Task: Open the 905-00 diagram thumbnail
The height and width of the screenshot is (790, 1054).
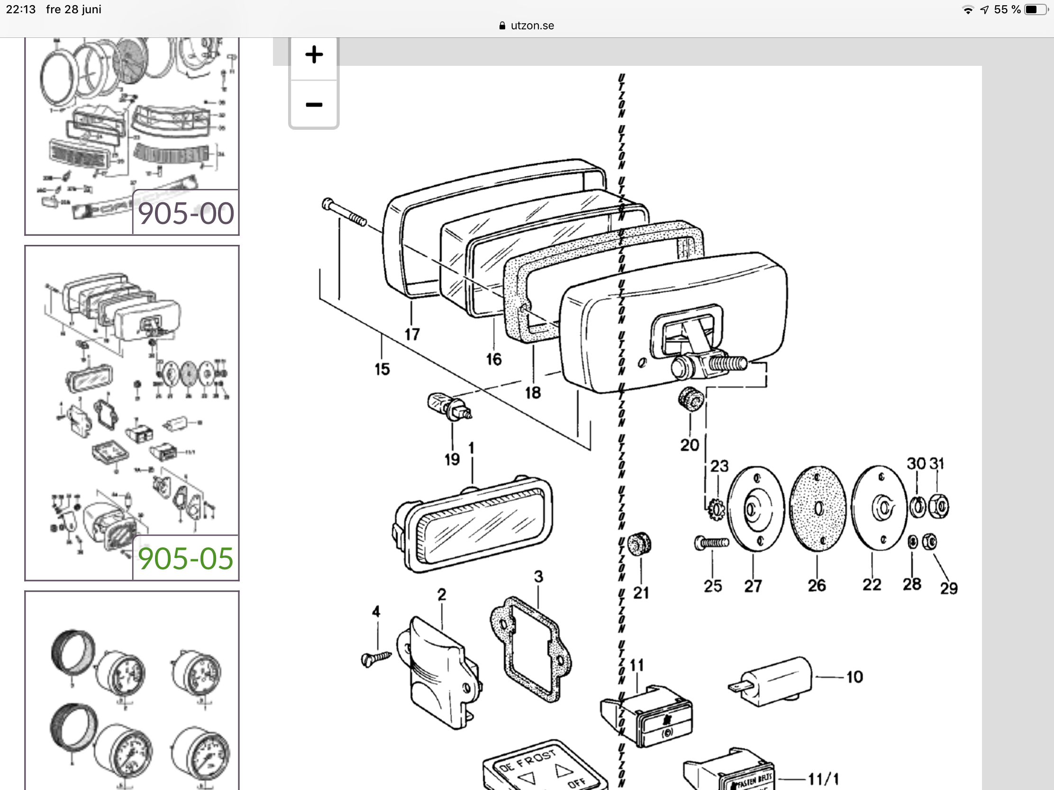Action: tap(132, 137)
